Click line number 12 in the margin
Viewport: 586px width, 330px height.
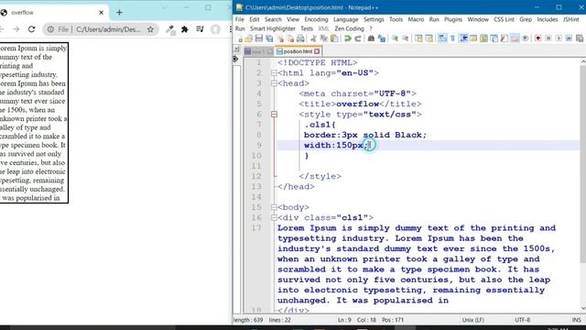[x=256, y=176]
